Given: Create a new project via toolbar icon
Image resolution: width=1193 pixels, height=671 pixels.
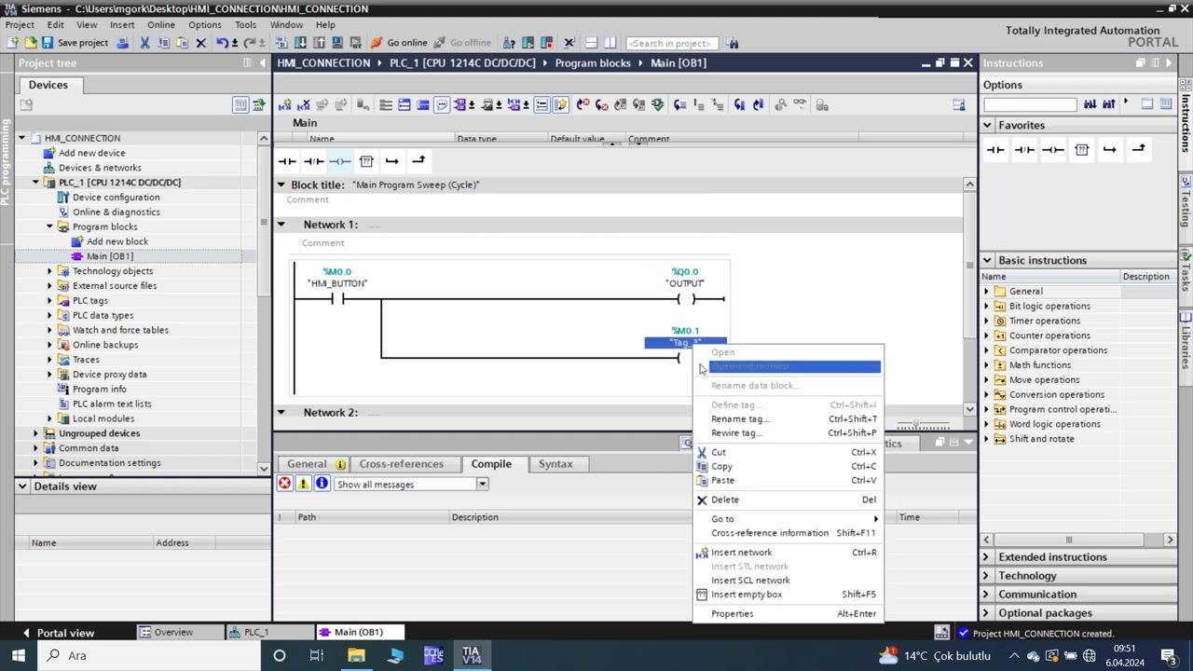Looking at the screenshot, I should (13, 43).
